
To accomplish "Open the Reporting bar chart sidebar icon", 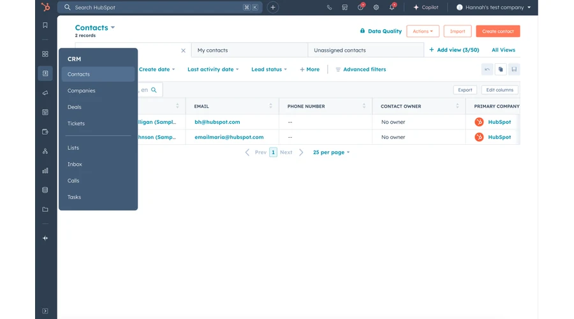I will click(45, 170).
